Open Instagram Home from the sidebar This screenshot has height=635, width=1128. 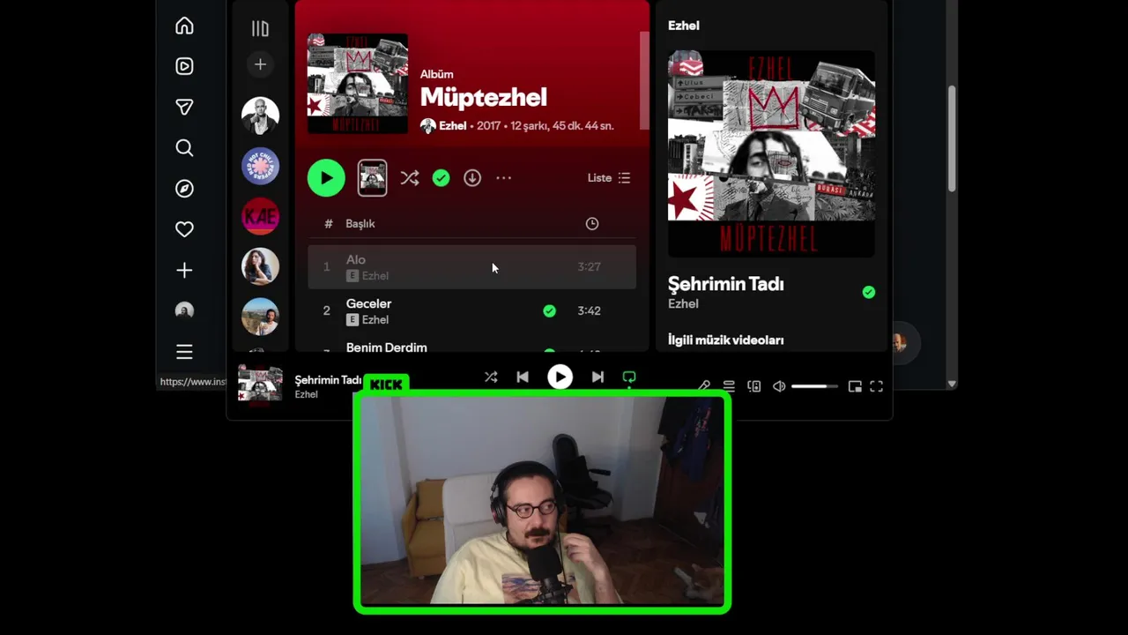click(x=184, y=26)
